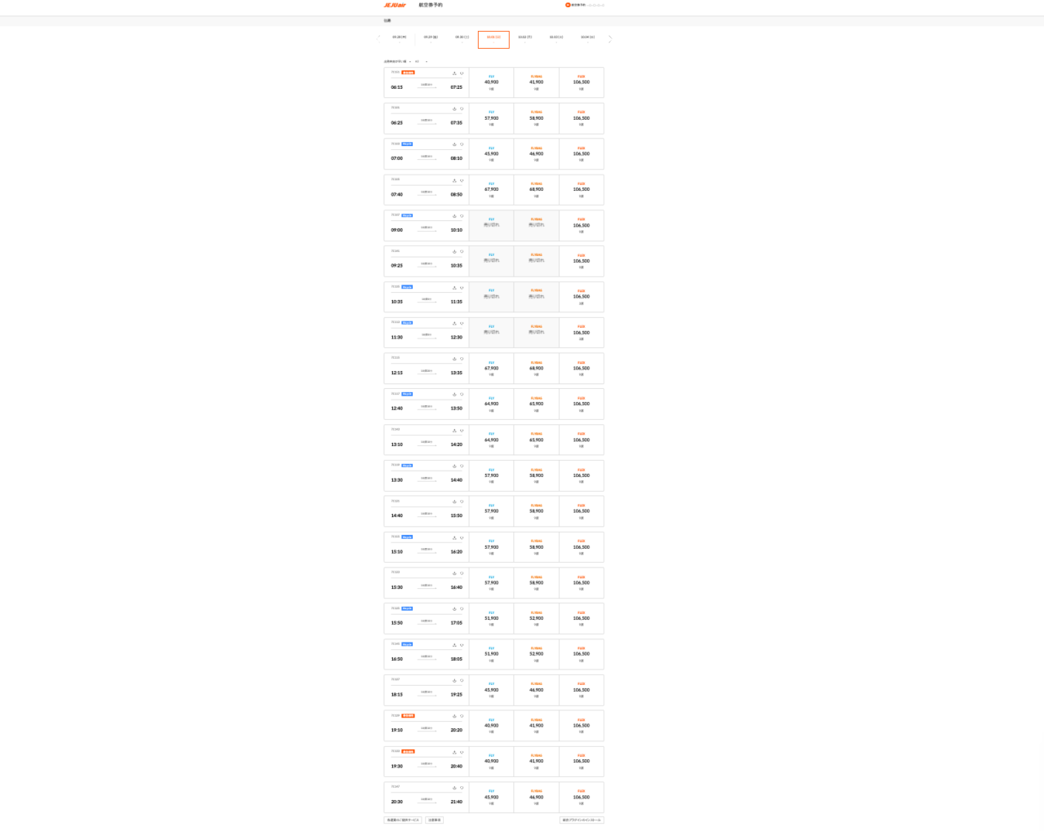This screenshot has height=831, width=1044.
Task: Choose FLYBAG fare 68,900 on the 12:15 flight
Action: pos(536,369)
